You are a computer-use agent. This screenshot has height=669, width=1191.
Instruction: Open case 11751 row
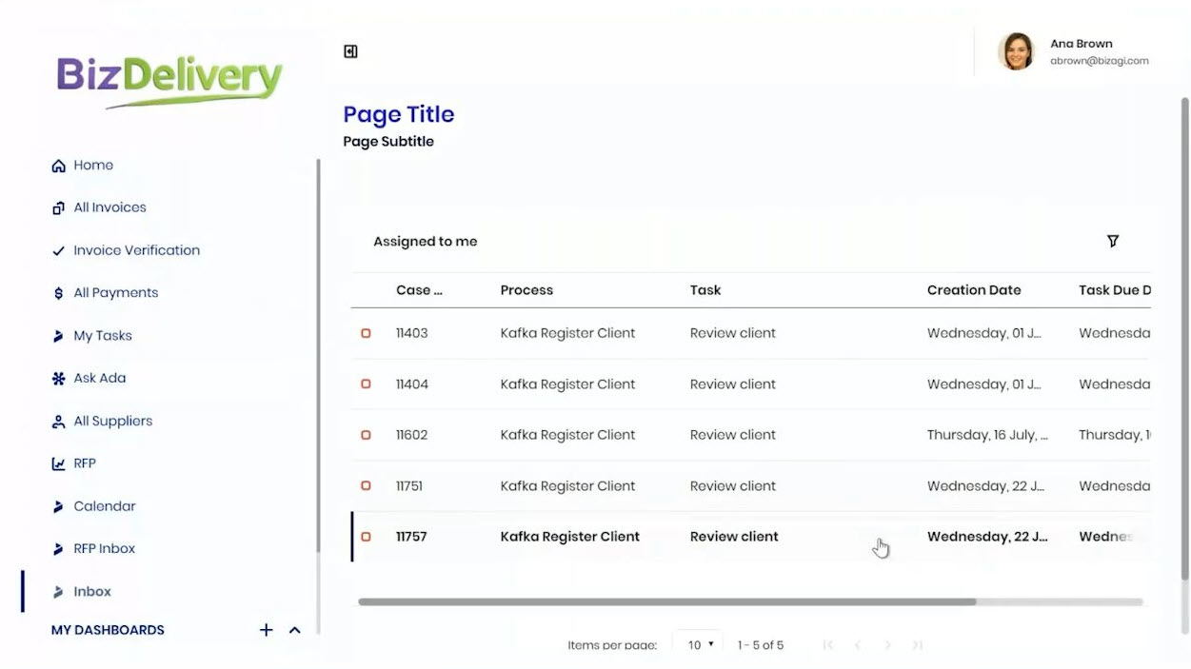click(751, 486)
